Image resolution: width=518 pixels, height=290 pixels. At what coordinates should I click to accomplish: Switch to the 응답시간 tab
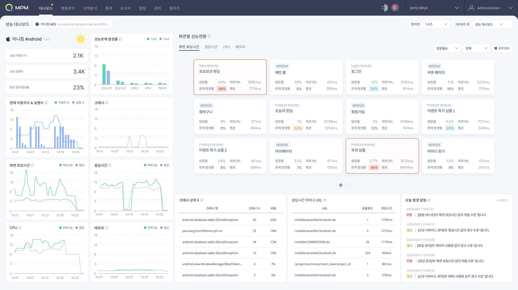click(x=211, y=47)
